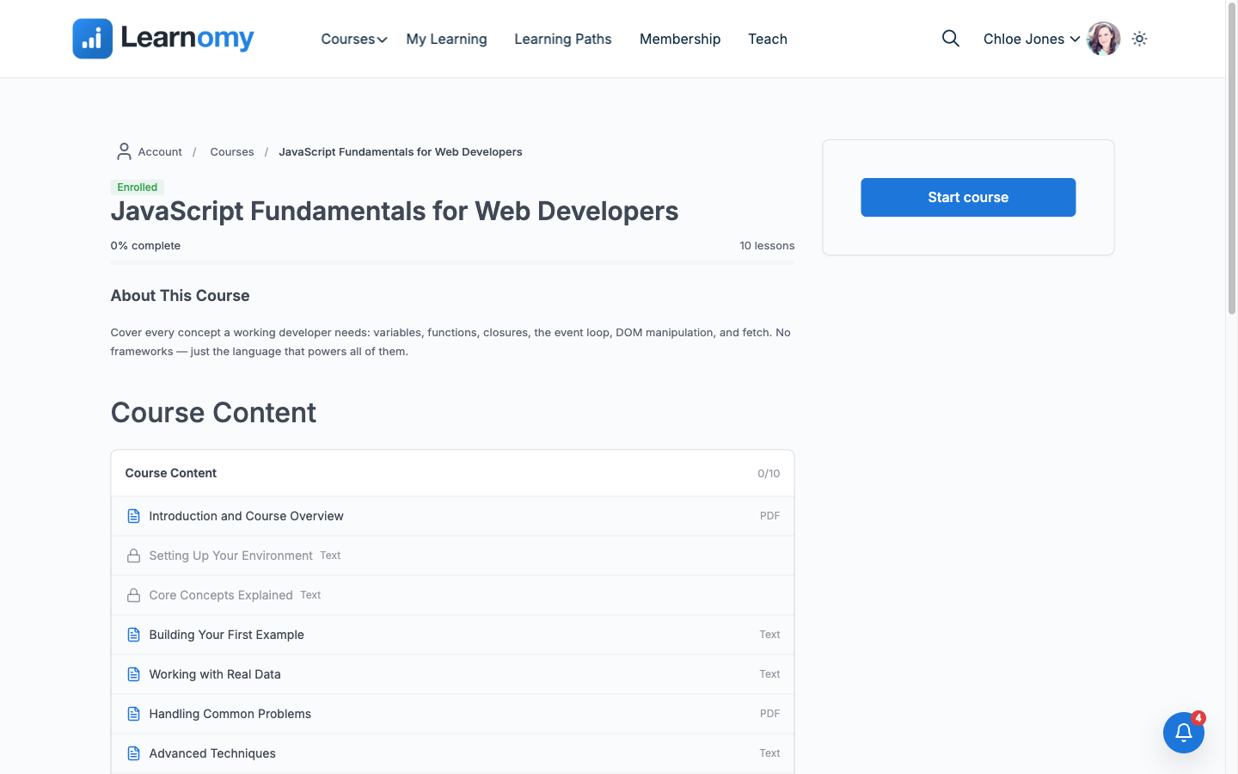Viewport: 1238px width, 774px height.
Task: Click Chloe Jones profile avatar
Action: (1104, 39)
